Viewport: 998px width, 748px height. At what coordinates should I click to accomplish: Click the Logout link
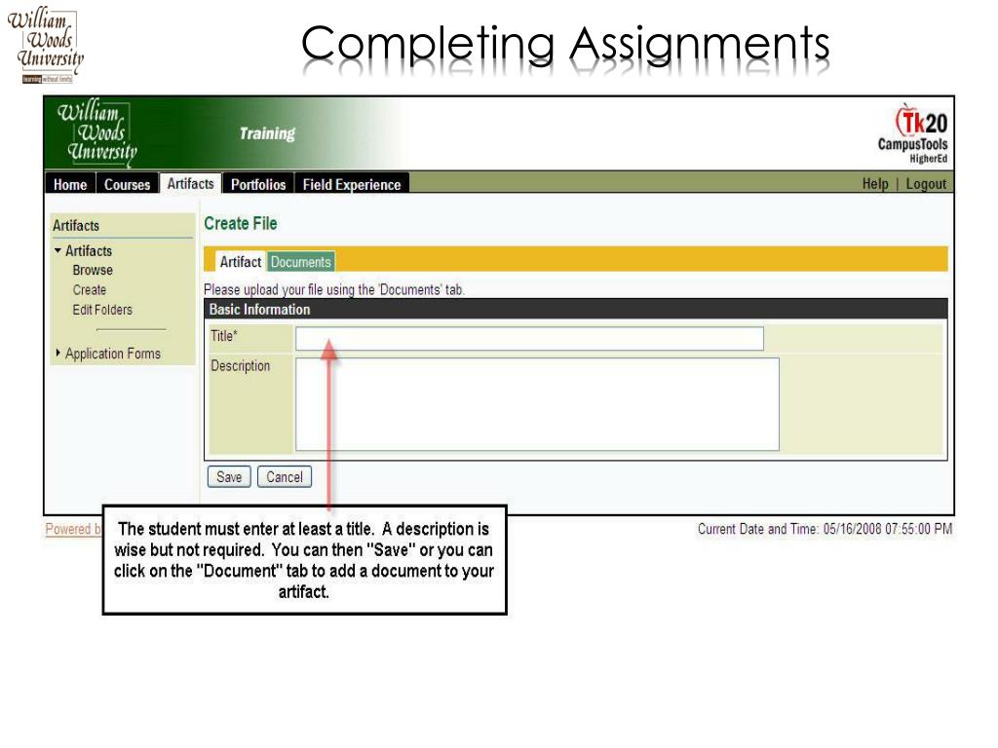pos(926,184)
